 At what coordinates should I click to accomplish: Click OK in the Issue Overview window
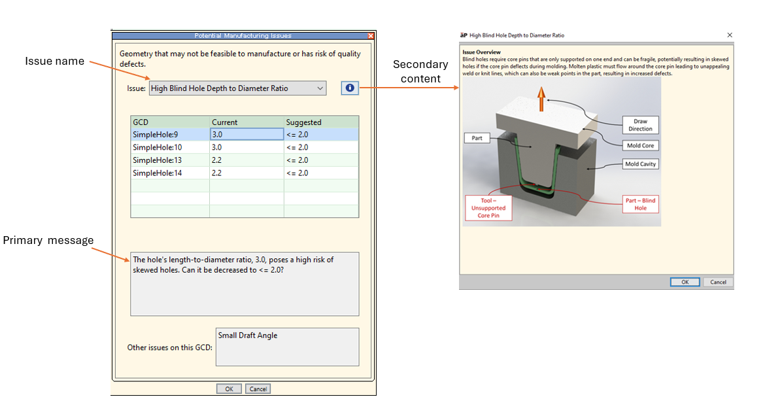685,282
